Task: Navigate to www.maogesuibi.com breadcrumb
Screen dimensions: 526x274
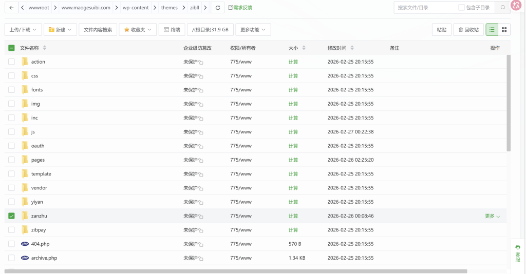Action: pyautogui.click(x=86, y=8)
